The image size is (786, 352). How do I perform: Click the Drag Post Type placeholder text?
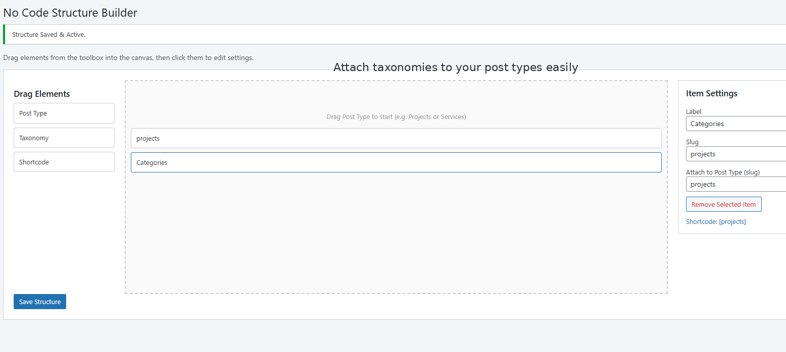coord(396,116)
